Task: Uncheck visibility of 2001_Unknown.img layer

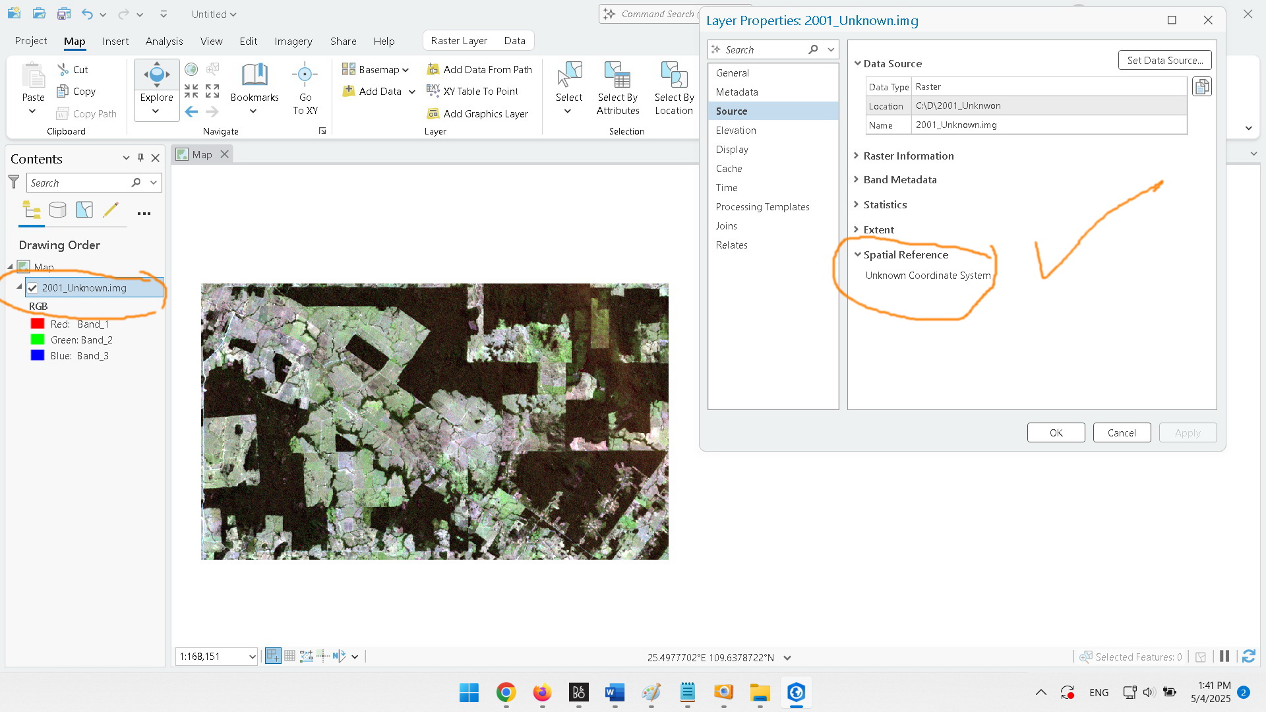Action: pos(32,287)
